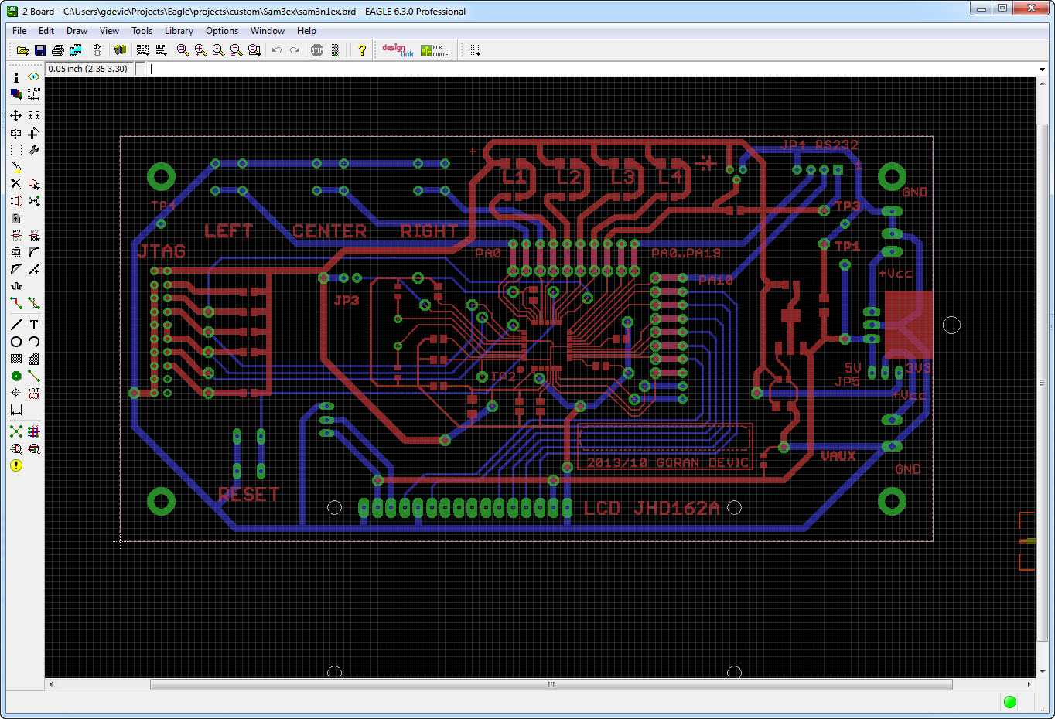The width and height of the screenshot is (1055, 719).
Task: Select the Ripup tool
Action: [x=34, y=303]
